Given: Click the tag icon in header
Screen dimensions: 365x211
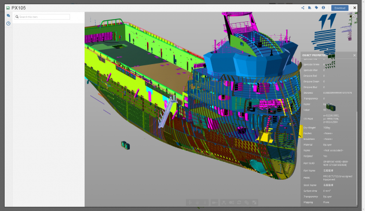Looking at the screenshot, I should (316, 8).
